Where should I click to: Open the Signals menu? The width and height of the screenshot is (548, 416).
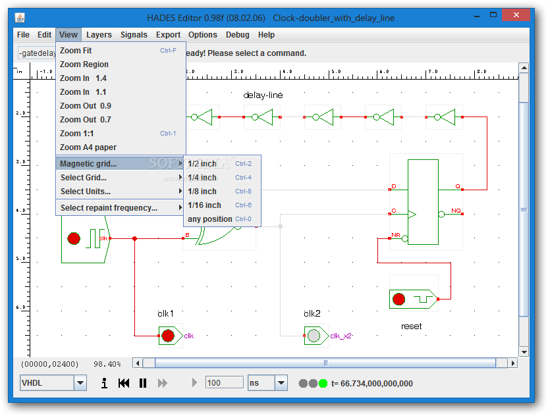(x=134, y=35)
